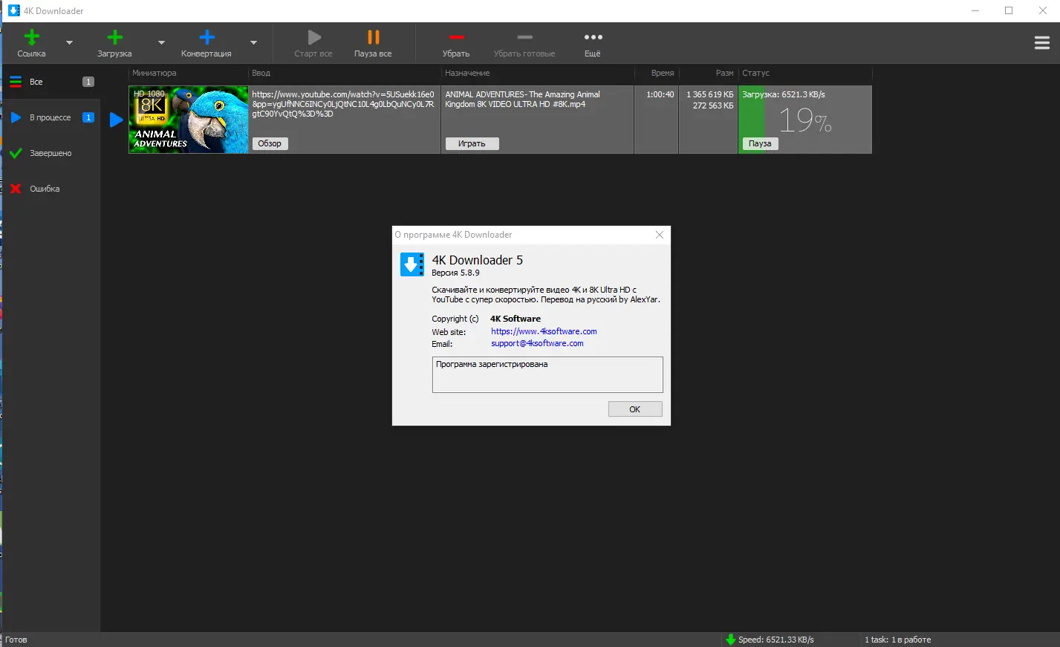Click the 1:00:40 duration value
Screen dimensions: 1060x647
tap(660, 94)
